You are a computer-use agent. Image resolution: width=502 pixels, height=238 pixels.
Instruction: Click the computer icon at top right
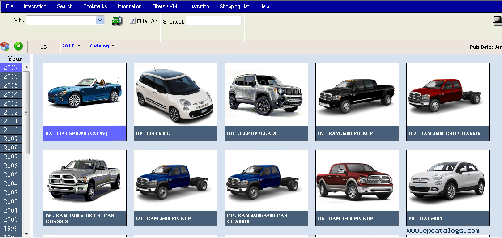click(x=498, y=21)
